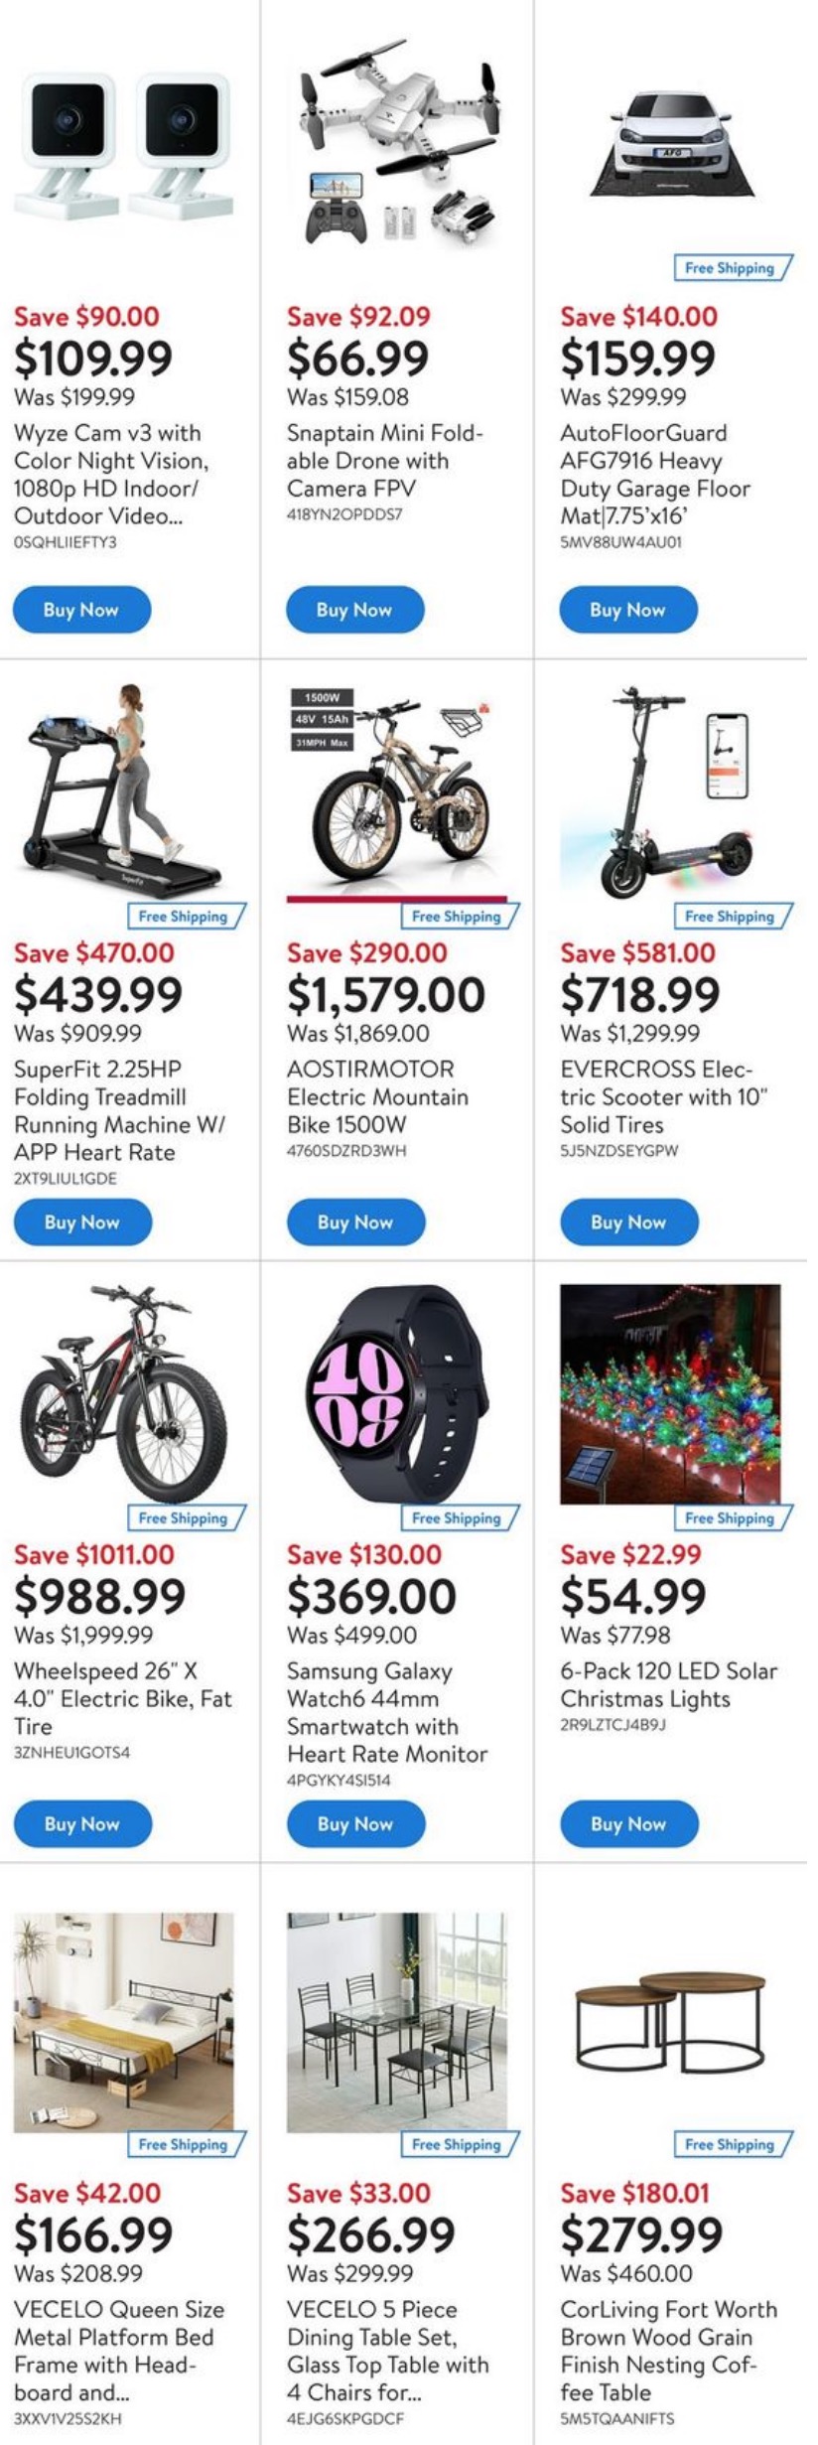Buy the Samsung Galaxy Watch6

coord(355,1823)
